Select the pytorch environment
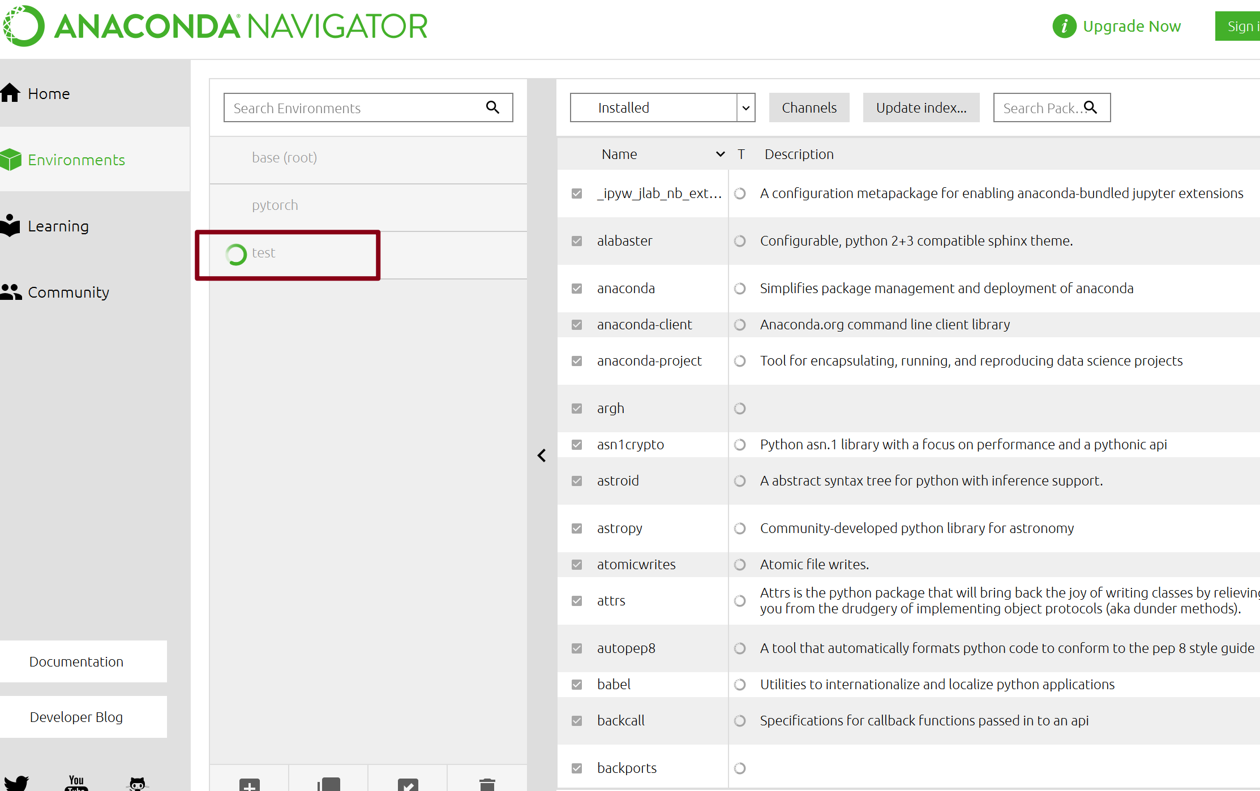The height and width of the screenshot is (791, 1260). coord(275,205)
